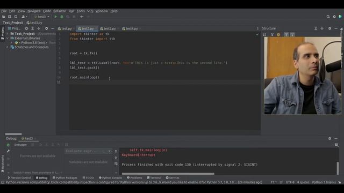Navigate back with the left arrow icon
The width and height of the screenshot is (344, 193).
(82, 17)
